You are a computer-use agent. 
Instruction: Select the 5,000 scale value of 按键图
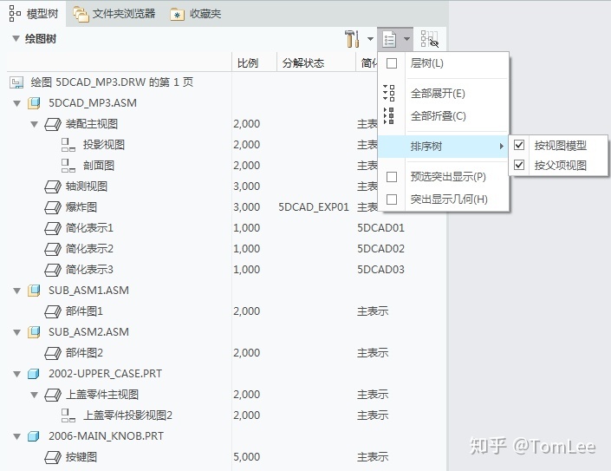pyautogui.click(x=247, y=457)
